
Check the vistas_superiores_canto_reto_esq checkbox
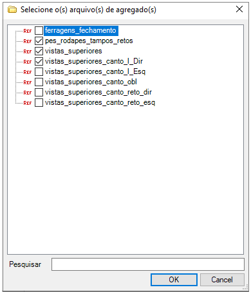coord(39,103)
